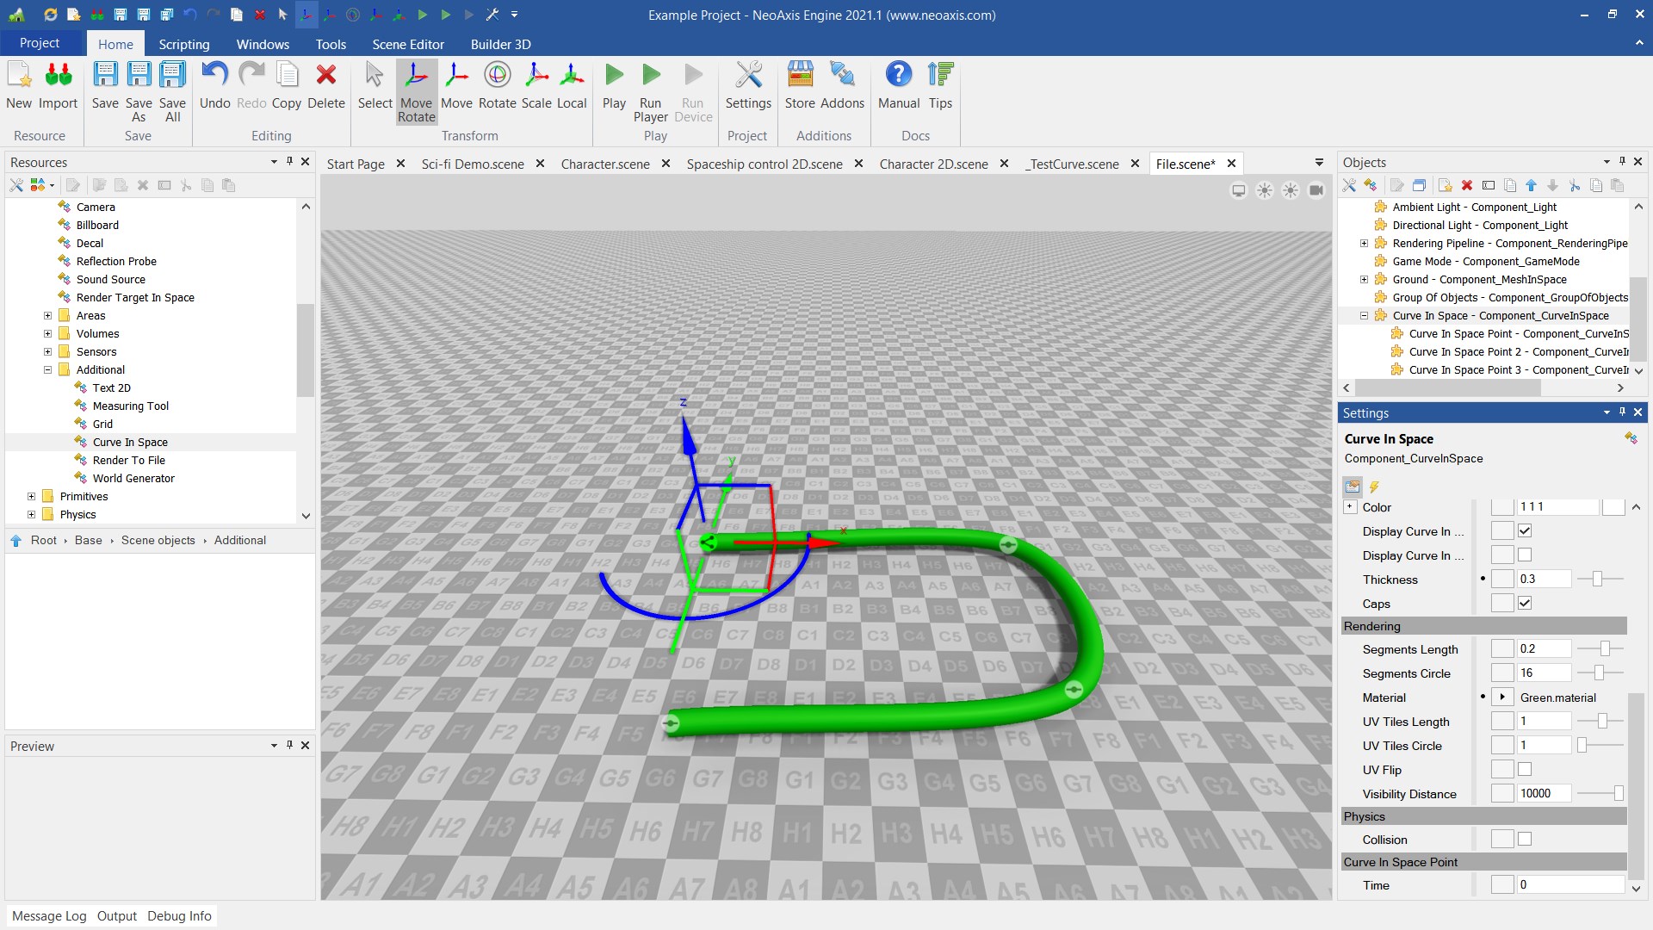Click the camera icon in viewport toolbar
Viewport: 1653px width, 930px height.
point(1316,190)
